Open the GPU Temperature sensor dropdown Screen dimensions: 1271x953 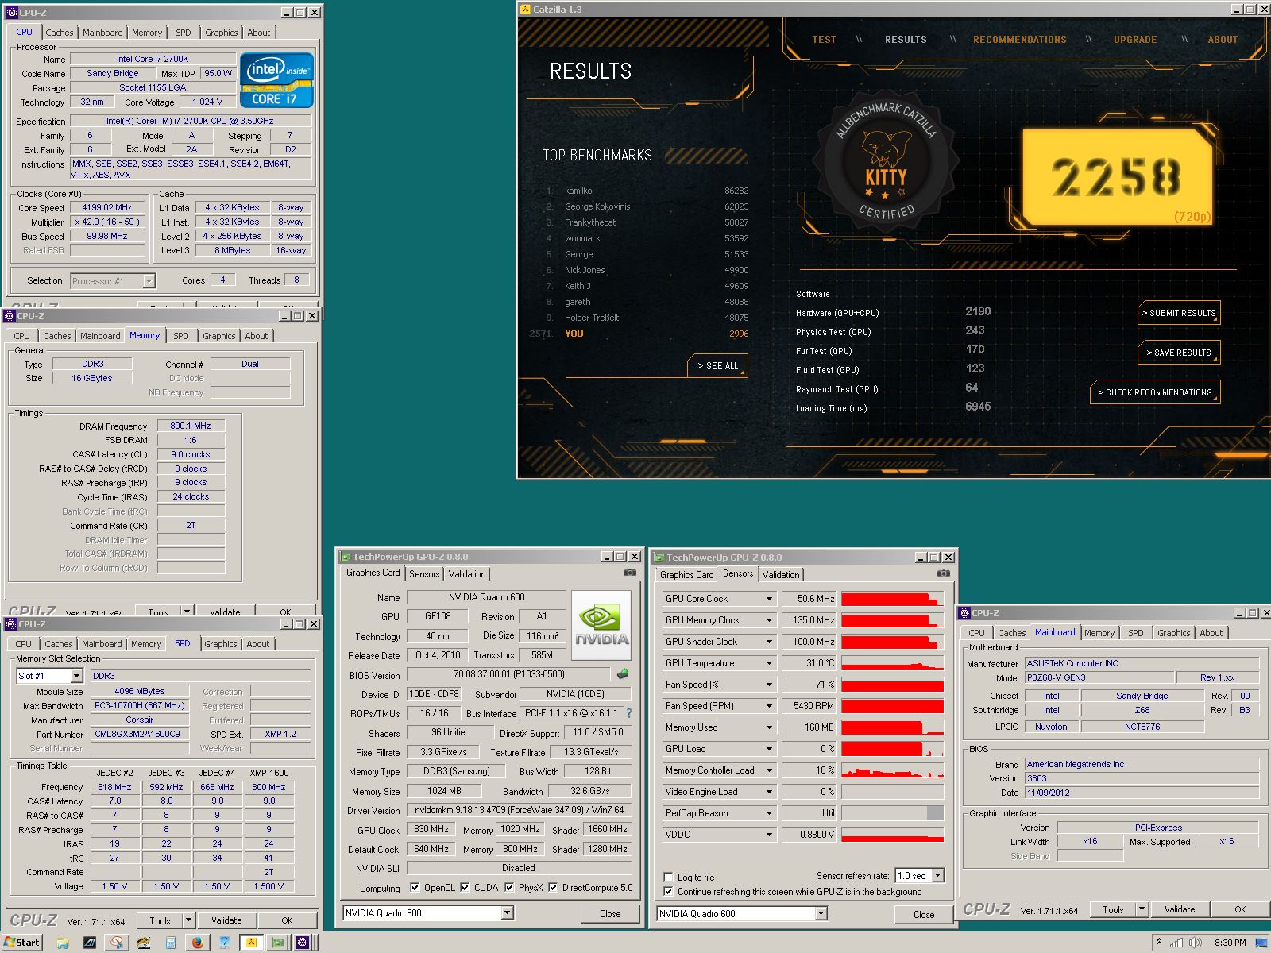(769, 663)
